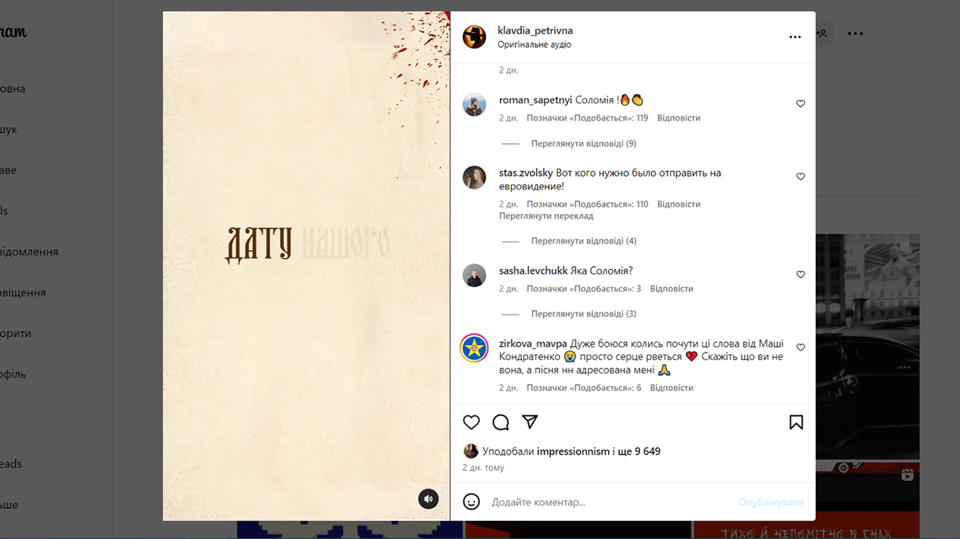Mute the reel audio speaker button
Viewport: 960px width, 539px height.
tap(429, 499)
